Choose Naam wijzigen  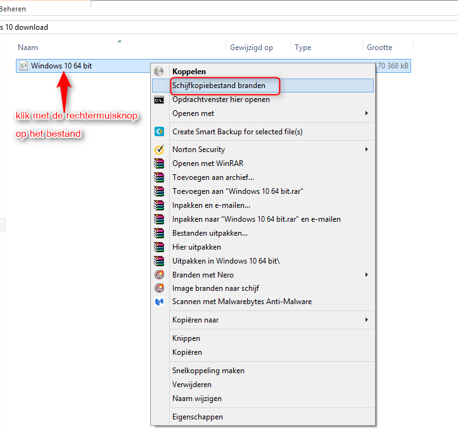[263, 399]
